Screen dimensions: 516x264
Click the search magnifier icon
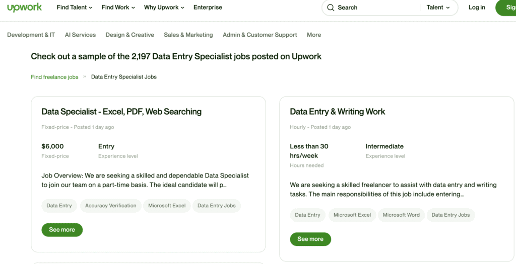tap(331, 8)
